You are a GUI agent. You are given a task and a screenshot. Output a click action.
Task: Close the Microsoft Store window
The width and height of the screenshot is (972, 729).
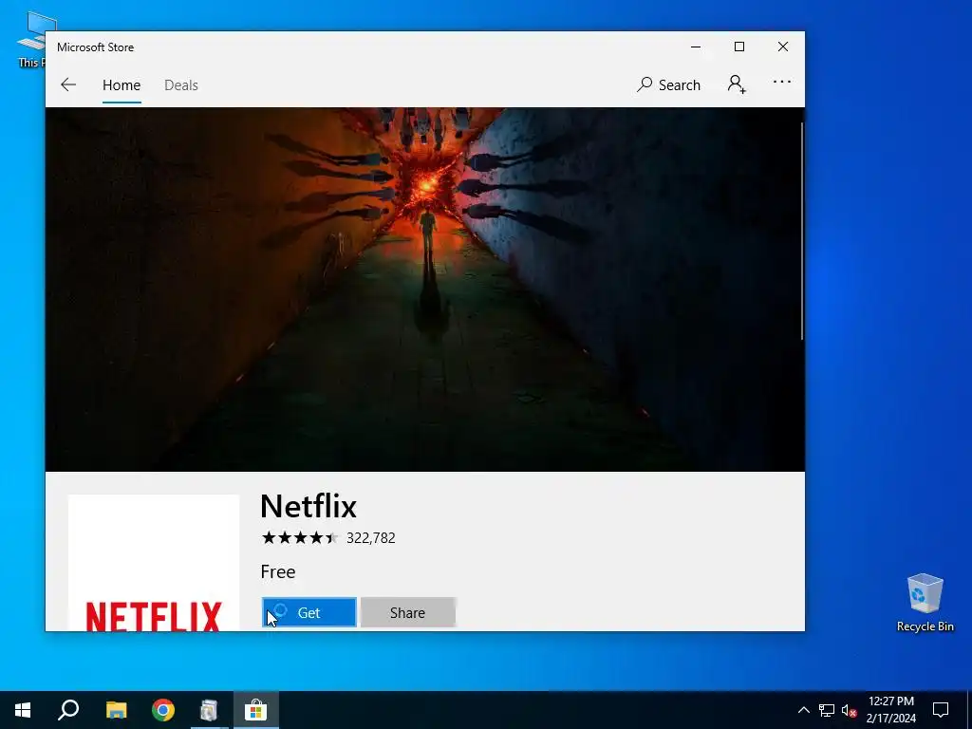tap(783, 47)
